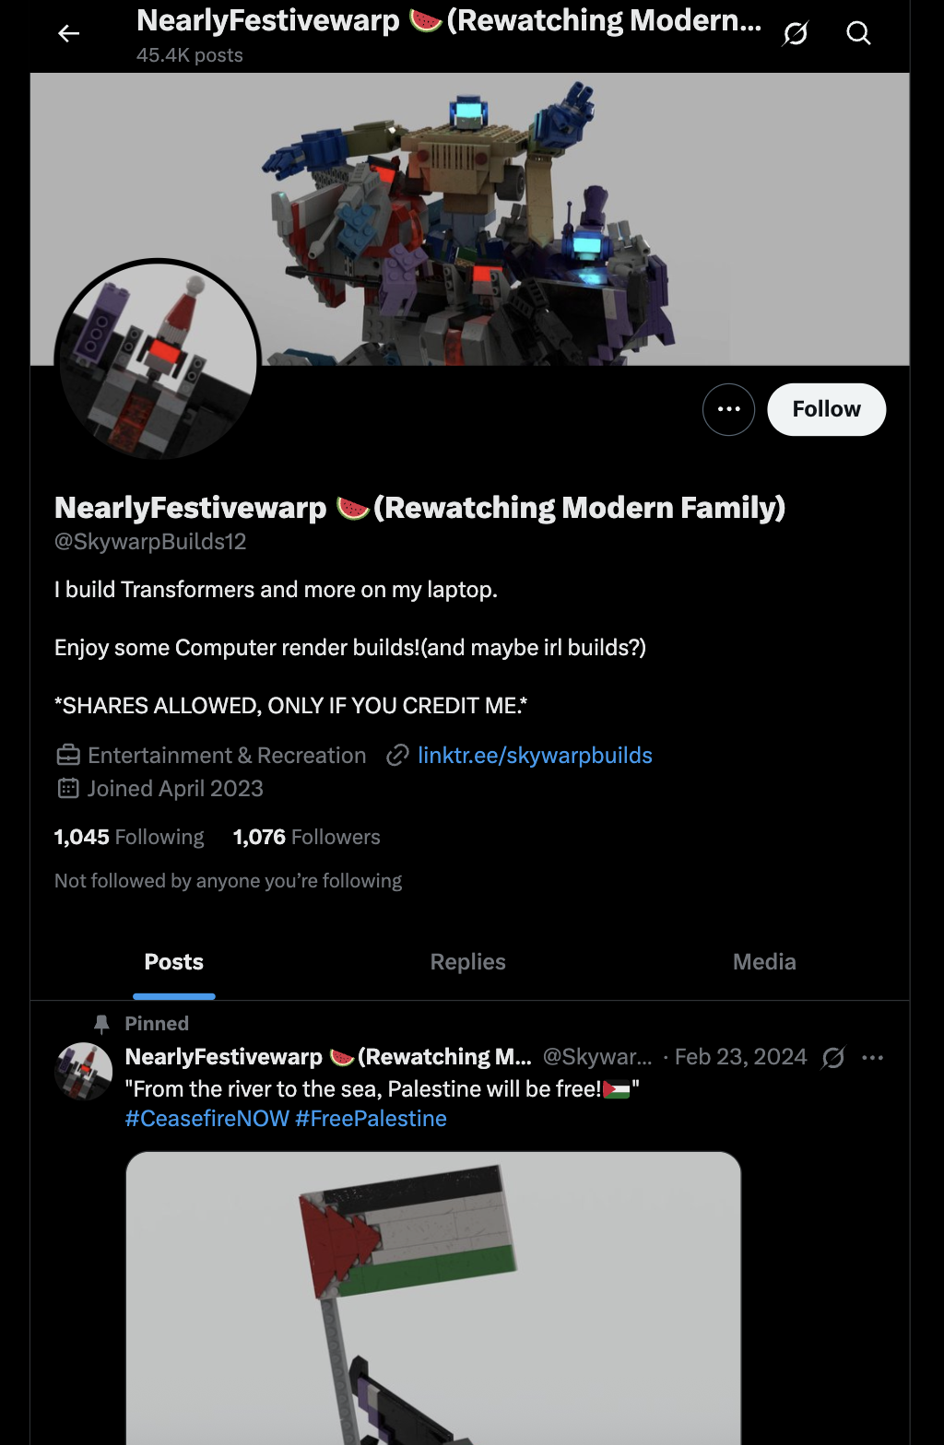Open linktr.ee/skywarpbuilds link
This screenshot has width=944, height=1445.
(535, 756)
